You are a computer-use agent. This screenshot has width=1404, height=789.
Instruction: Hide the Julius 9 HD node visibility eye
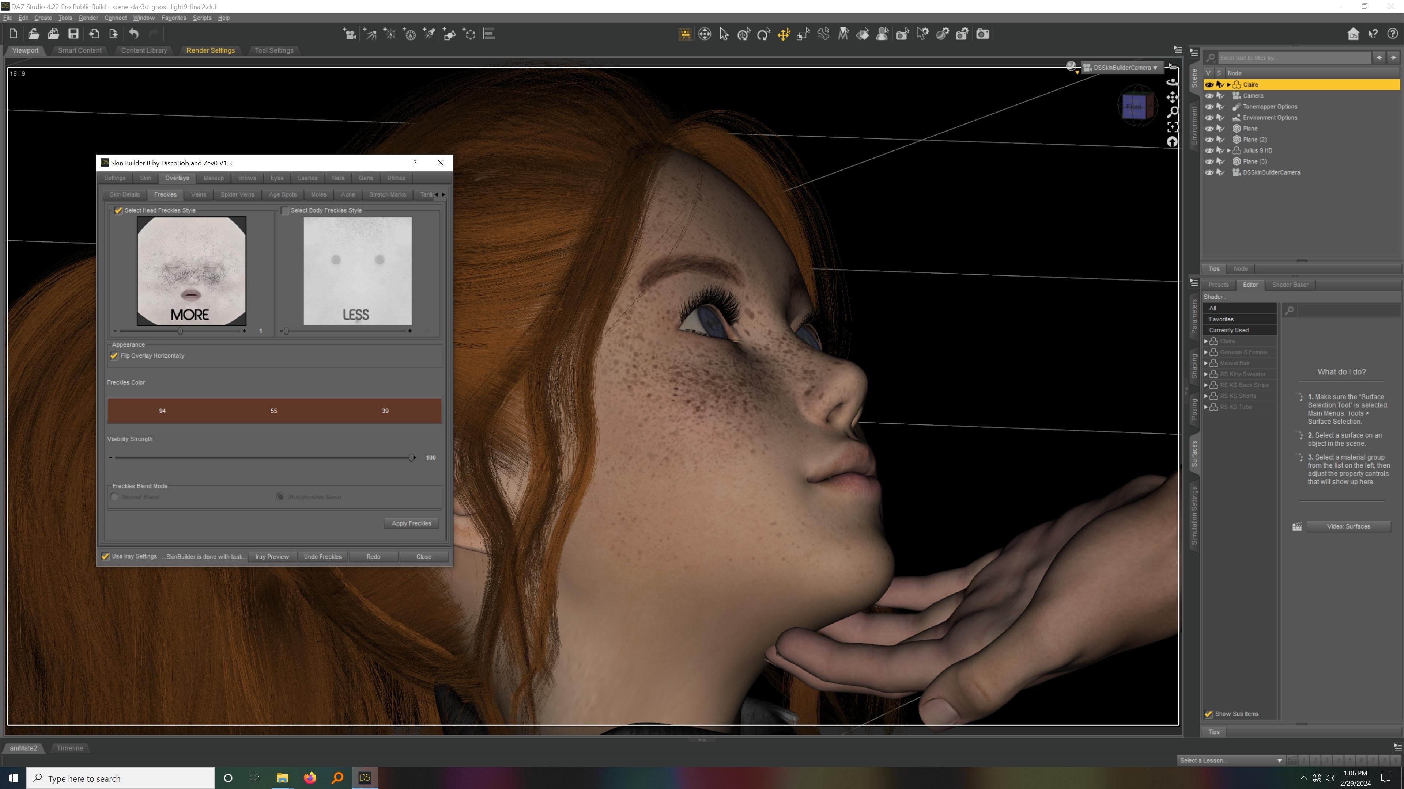tap(1209, 150)
